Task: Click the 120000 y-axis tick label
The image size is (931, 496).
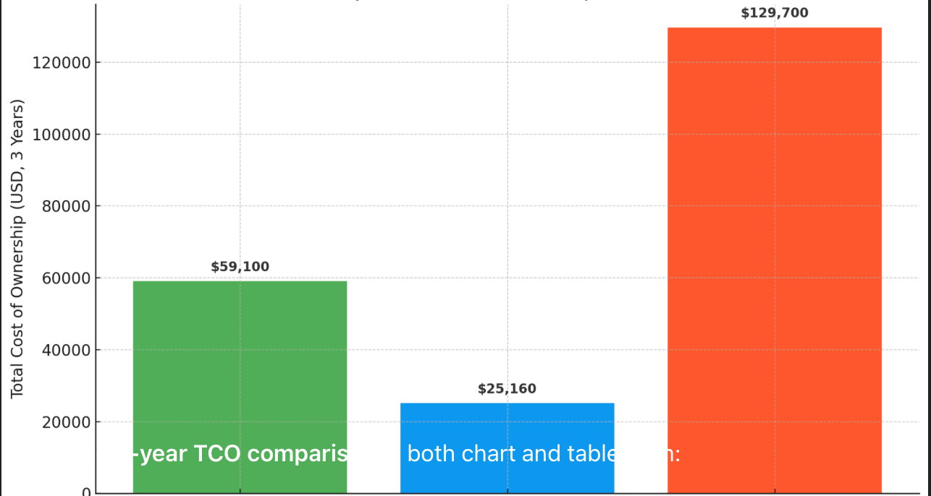Action: (x=61, y=63)
